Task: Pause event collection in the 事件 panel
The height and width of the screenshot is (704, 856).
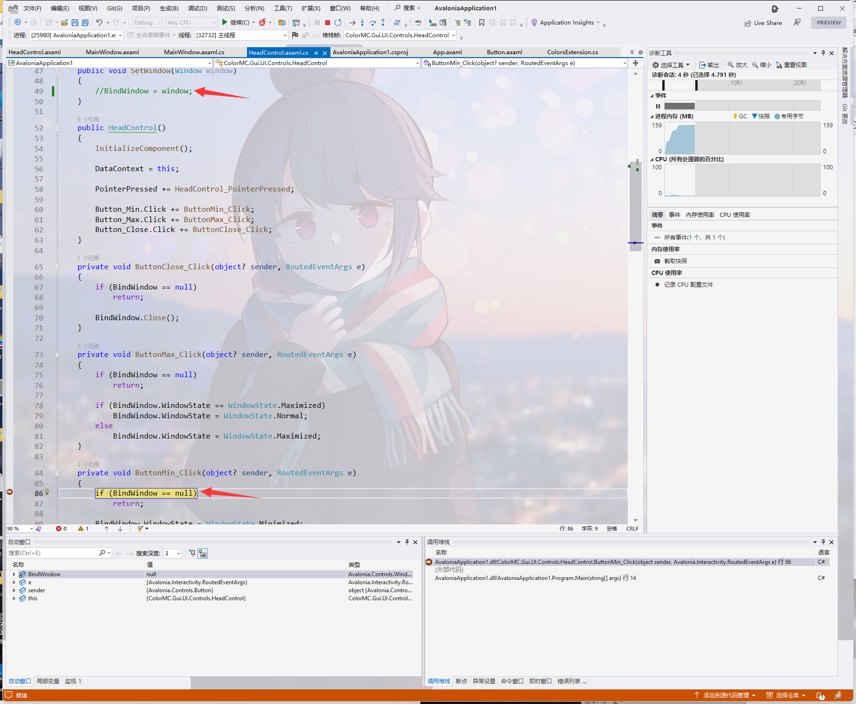Action: coord(658,106)
